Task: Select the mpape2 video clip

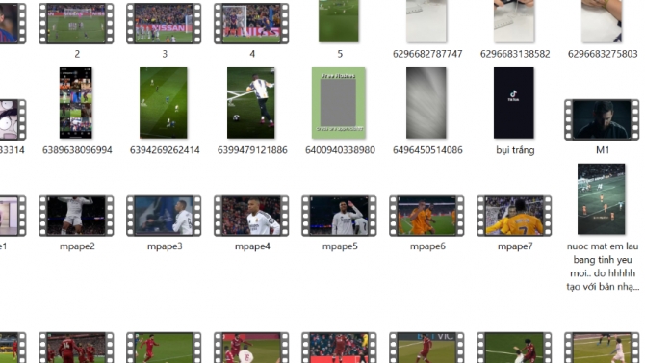Action: [x=76, y=216]
